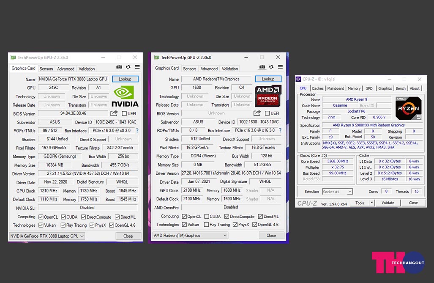Viewport: 434px width, 283px height.
Task: Click the Core Speed value 3268.38 MHz
Action: tap(337, 161)
